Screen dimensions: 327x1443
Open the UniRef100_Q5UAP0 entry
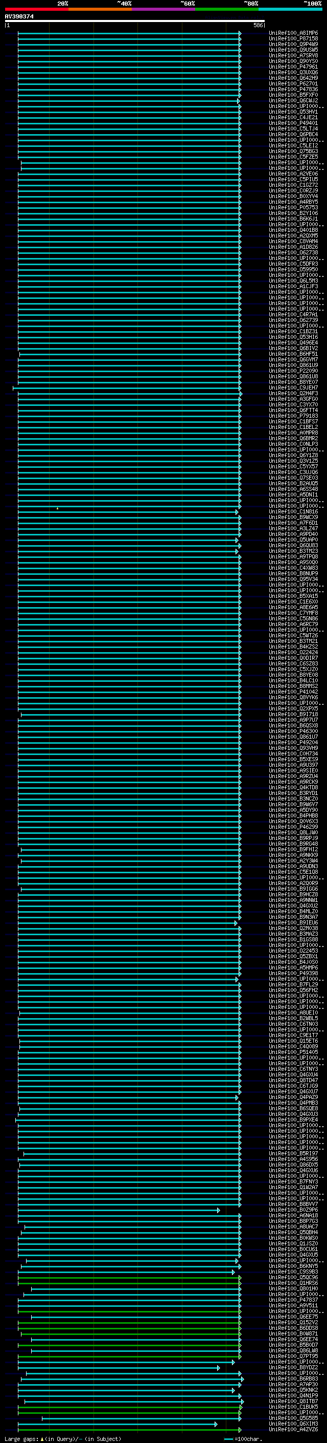point(293,540)
